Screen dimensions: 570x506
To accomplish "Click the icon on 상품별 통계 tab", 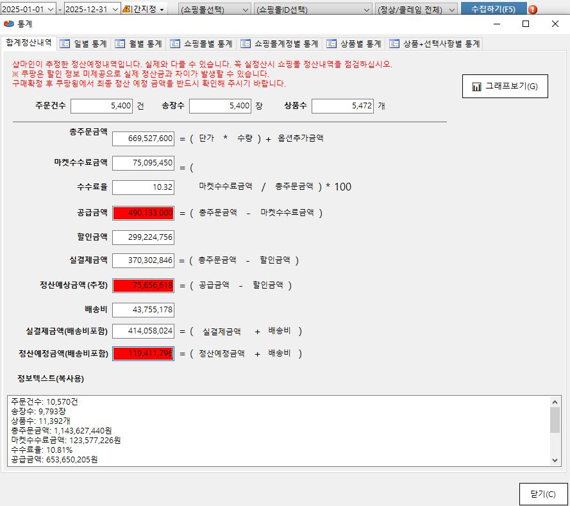I will click(x=331, y=44).
